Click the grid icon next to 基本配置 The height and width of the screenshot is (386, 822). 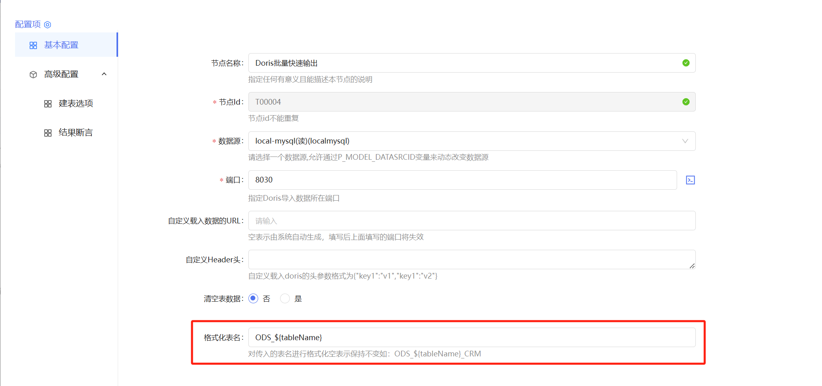(x=33, y=45)
